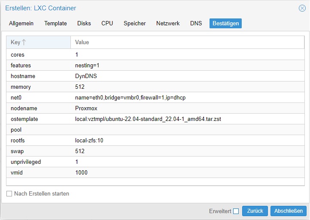Viewport: 310px width, 220px height.
Task: Click the Value column header
Action: pos(188,42)
